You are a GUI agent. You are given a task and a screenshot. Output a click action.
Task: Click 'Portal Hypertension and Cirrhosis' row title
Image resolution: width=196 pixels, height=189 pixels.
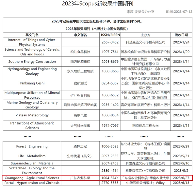tap(32, 183)
